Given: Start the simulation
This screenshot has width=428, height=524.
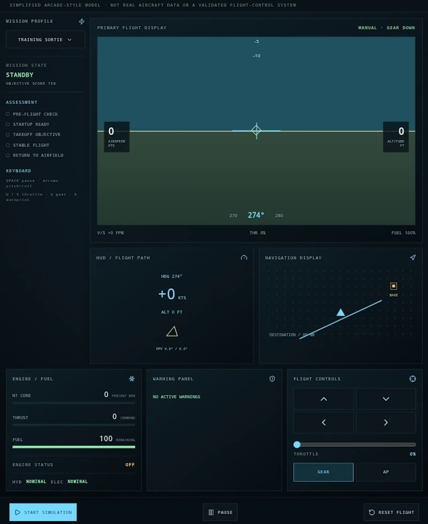Looking at the screenshot, I should coord(43,512).
